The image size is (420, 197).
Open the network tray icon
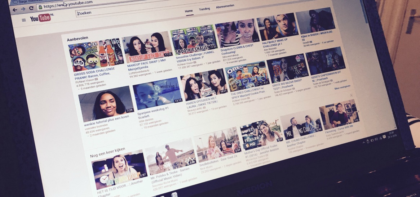point(380,138)
